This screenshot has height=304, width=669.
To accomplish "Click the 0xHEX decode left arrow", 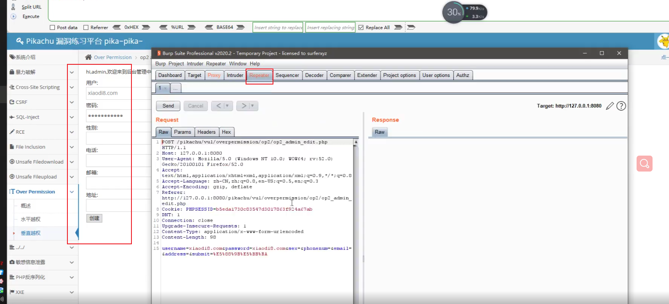I will click(x=117, y=27).
